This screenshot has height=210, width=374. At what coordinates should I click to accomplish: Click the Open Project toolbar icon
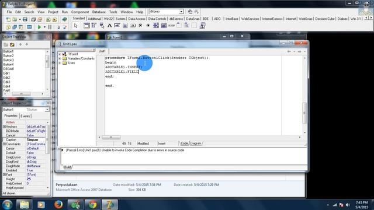pos(40,19)
